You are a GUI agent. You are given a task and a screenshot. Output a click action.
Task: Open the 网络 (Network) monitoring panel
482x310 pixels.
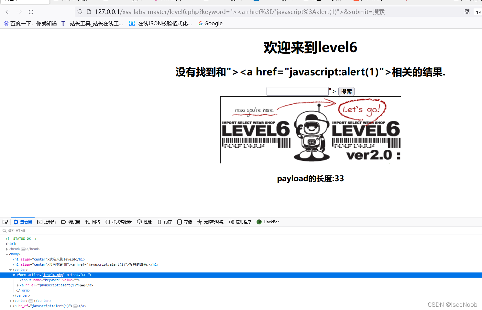(x=92, y=222)
